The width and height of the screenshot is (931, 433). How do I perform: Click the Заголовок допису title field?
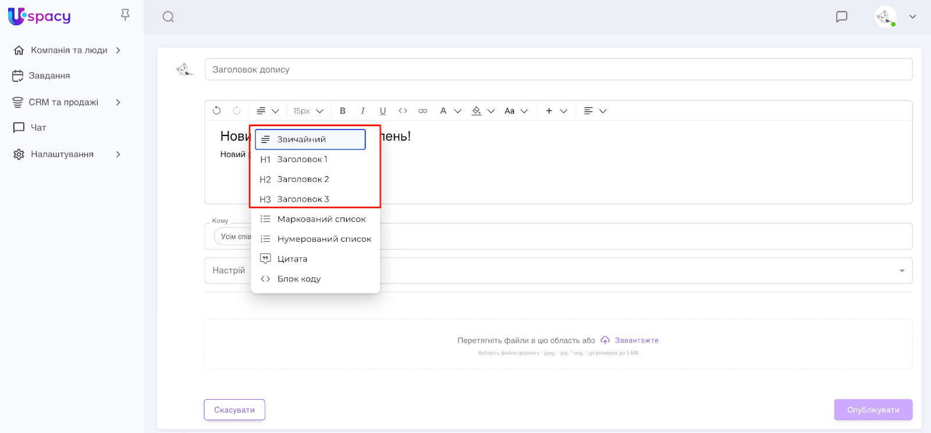pyautogui.click(x=557, y=69)
